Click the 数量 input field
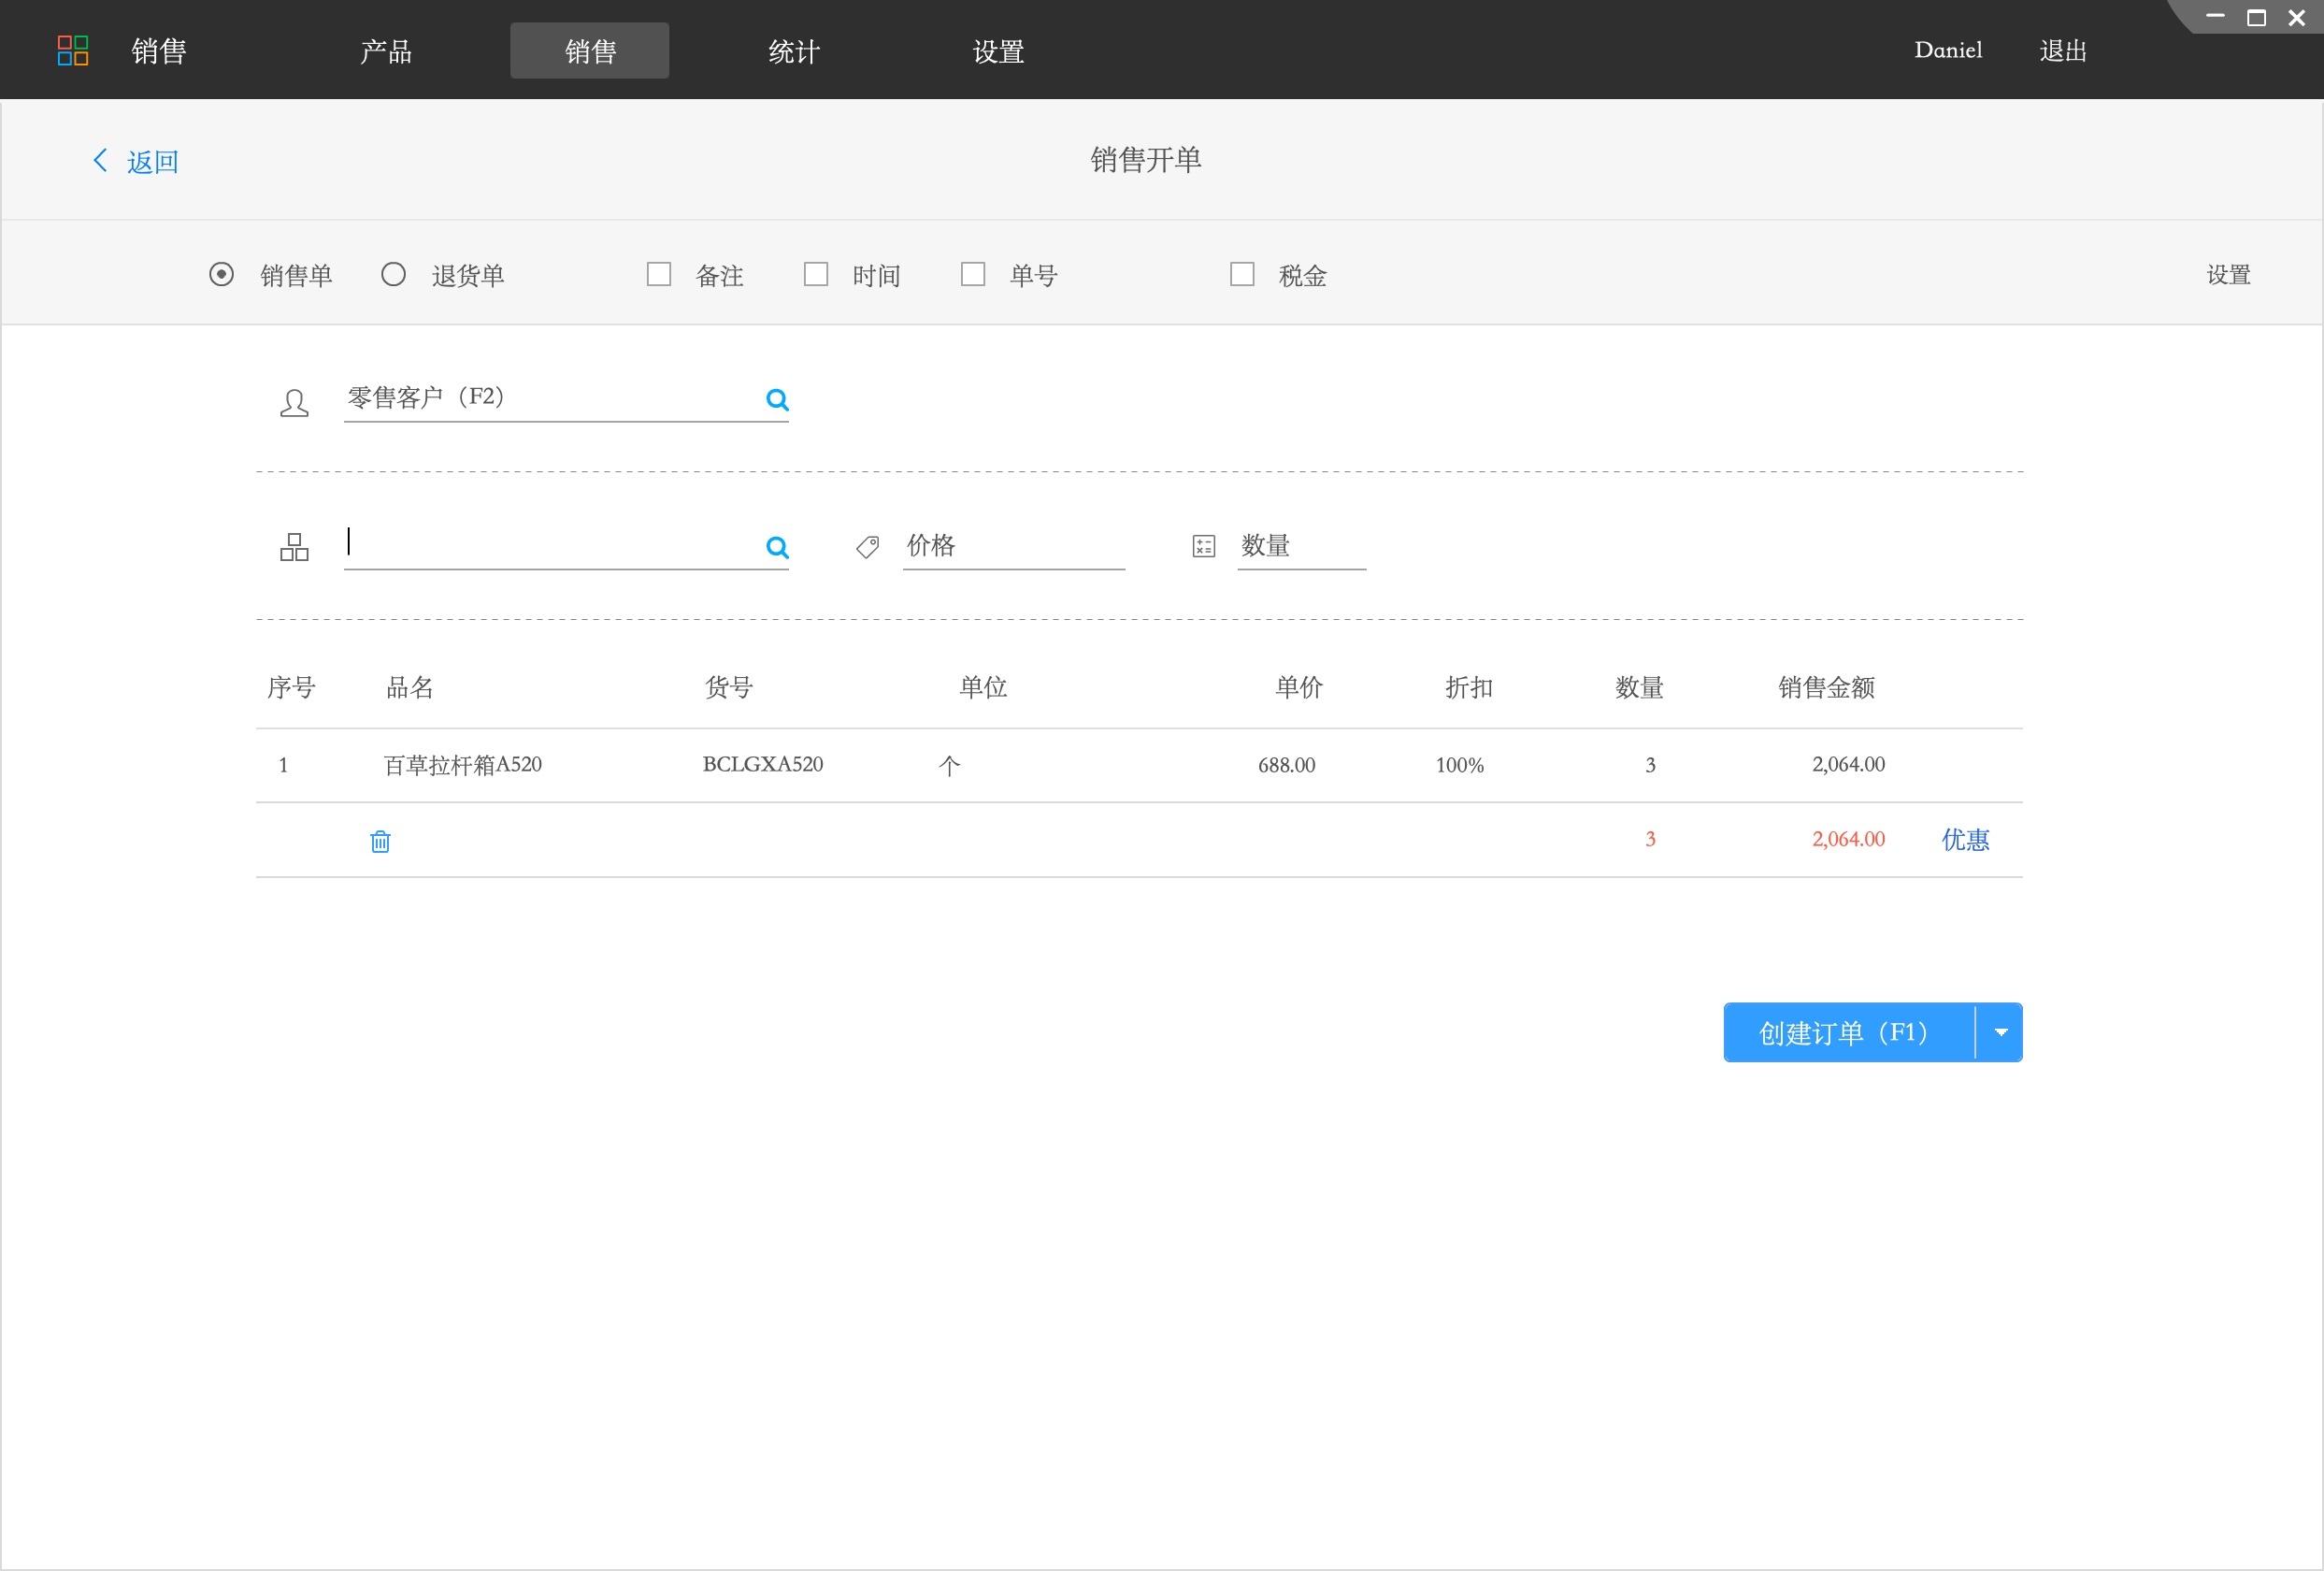2324x1571 pixels. click(x=1301, y=546)
